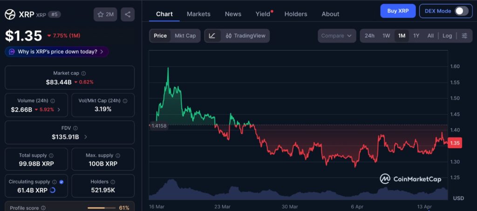Click the 1.60 price axis label
Viewport: 477px width, 211px height.
[455, 66]
